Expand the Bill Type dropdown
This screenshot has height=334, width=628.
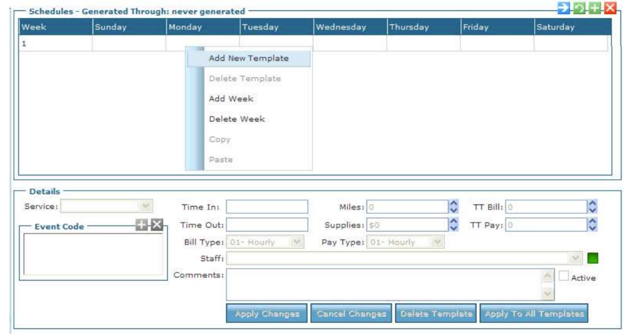(x=297, y=242)
